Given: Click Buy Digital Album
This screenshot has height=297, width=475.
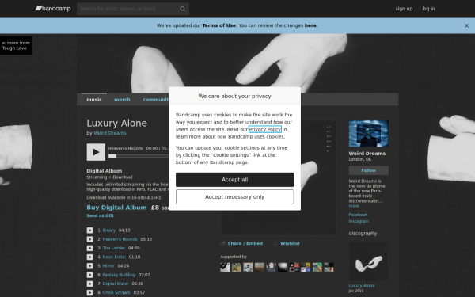Looking at the screenshot, I should coord(116,208).
